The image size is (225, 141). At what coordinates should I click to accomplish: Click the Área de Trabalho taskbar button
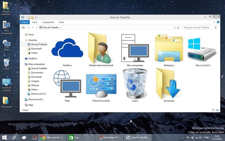tap(137, 138)
